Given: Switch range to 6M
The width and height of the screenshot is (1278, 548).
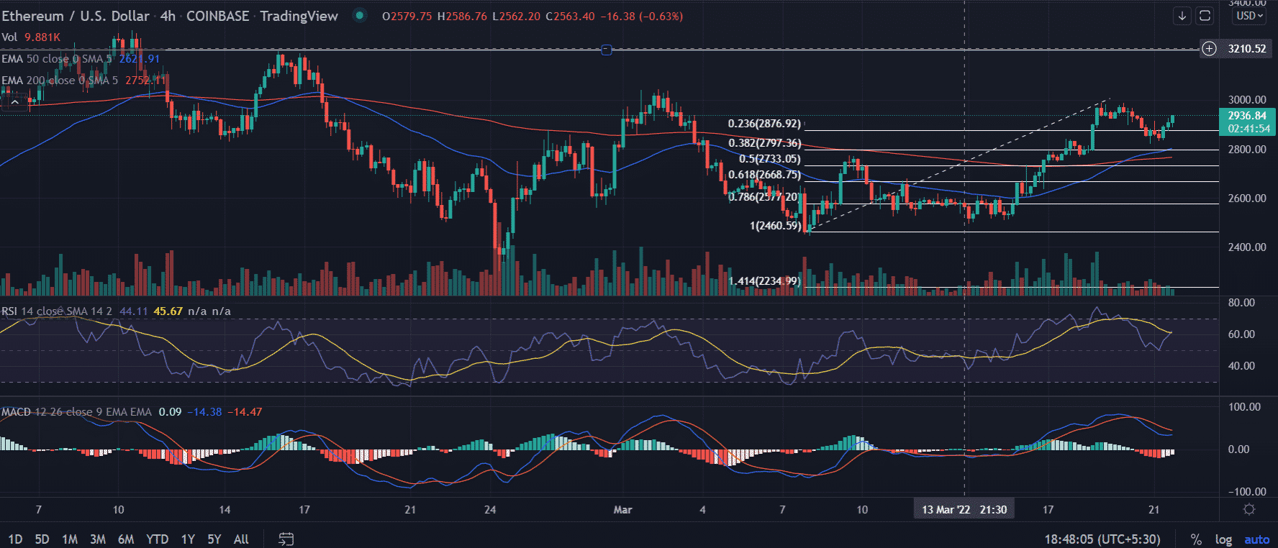Looking at the screenshot, I should pyautogui.click(x=126, y=539).
